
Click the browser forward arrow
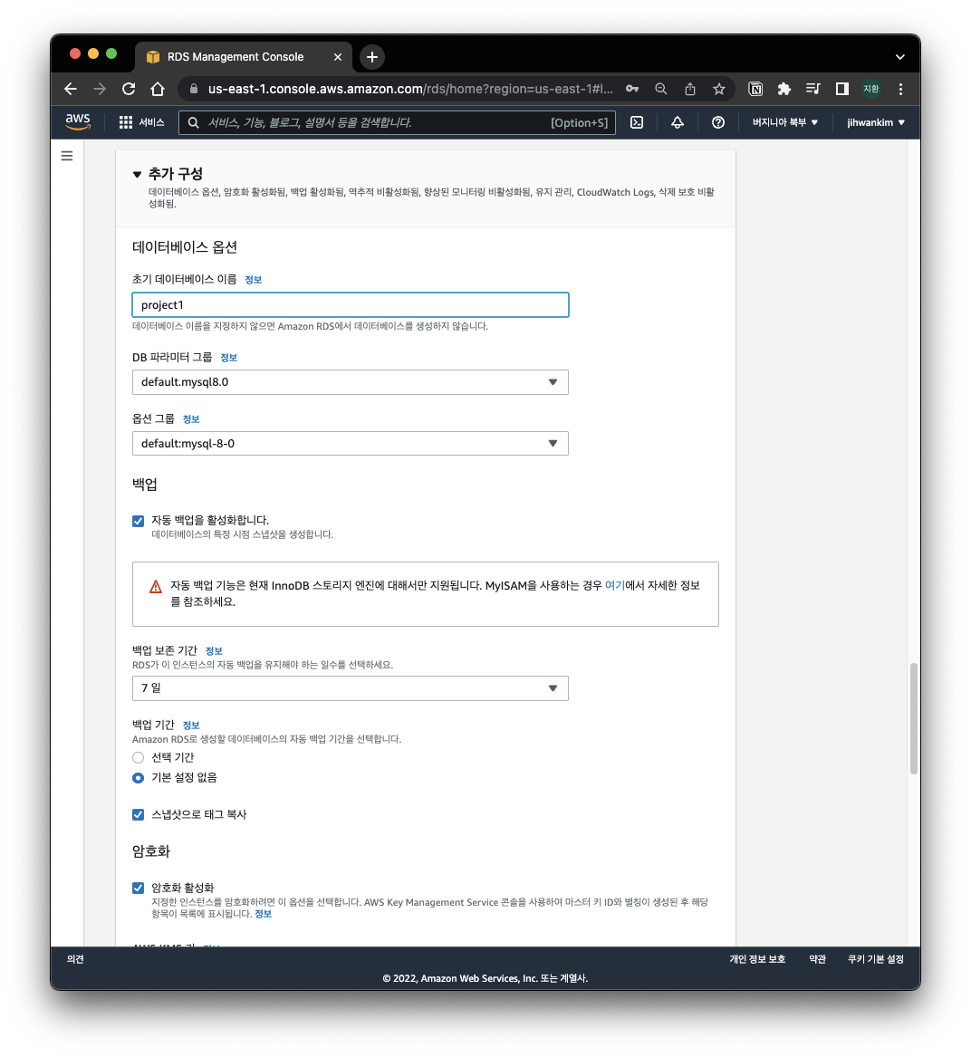[x=99, y=89]
